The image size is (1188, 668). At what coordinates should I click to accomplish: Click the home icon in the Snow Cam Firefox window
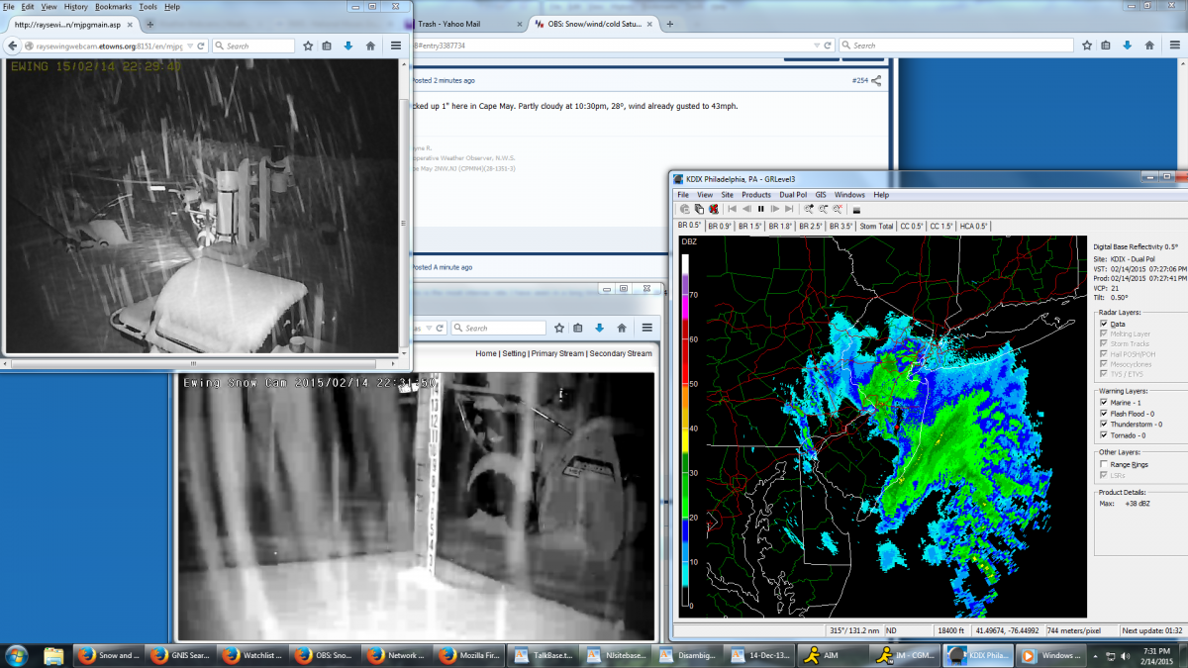(x=622, y=328)
